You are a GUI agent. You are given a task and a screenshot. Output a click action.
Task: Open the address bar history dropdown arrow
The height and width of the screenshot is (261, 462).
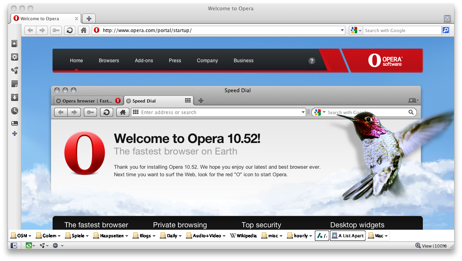click(342, 30)
